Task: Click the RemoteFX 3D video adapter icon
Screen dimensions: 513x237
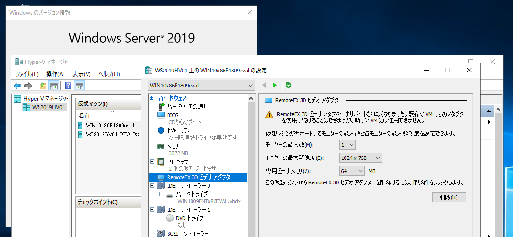Action: click(160, 177)
